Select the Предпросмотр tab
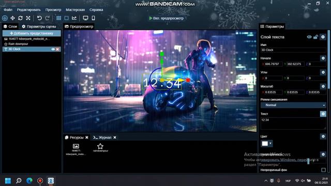 point(79,26)
